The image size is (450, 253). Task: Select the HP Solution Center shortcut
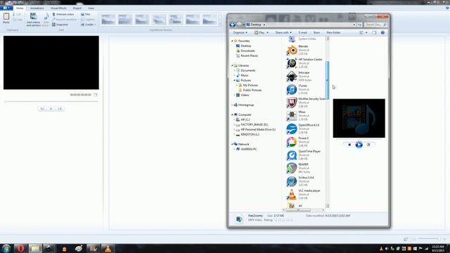pos(304,63)
